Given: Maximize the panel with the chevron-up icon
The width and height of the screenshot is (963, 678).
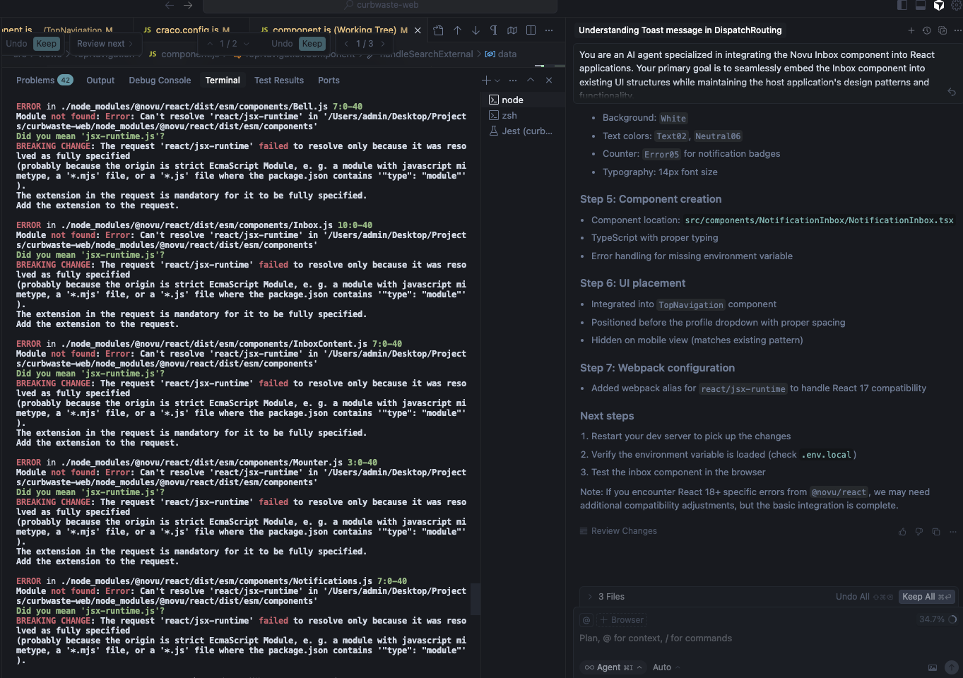Looking at the screenshot, I should [531, 81].
